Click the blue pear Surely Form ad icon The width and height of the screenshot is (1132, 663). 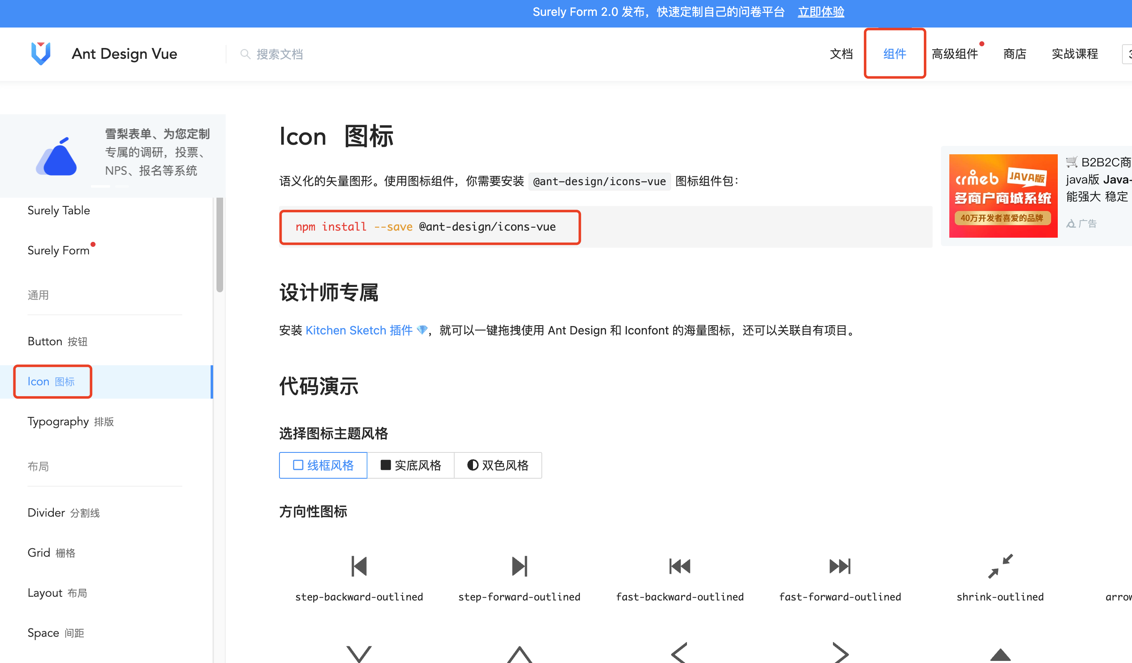[57, 156]
